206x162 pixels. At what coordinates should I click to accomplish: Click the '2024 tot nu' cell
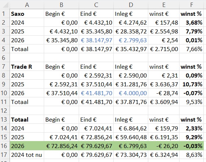(27, 155)
